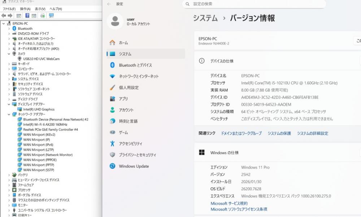
Task: Expand the バッテリ category
Action: (x=9, y=175)
